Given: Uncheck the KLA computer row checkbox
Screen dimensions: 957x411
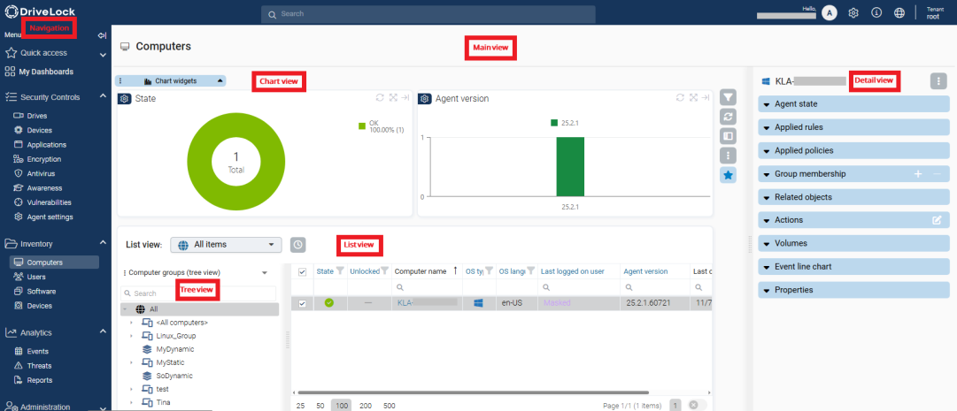Looking at the screenshot, I should click(304, 303).
